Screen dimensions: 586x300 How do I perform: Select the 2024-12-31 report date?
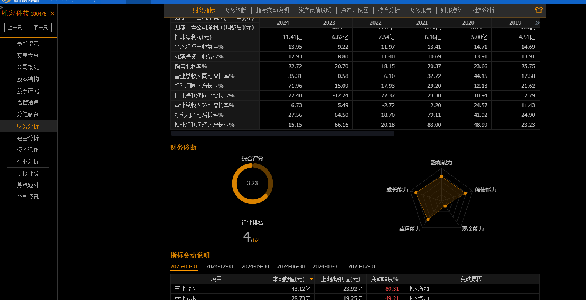220,266
